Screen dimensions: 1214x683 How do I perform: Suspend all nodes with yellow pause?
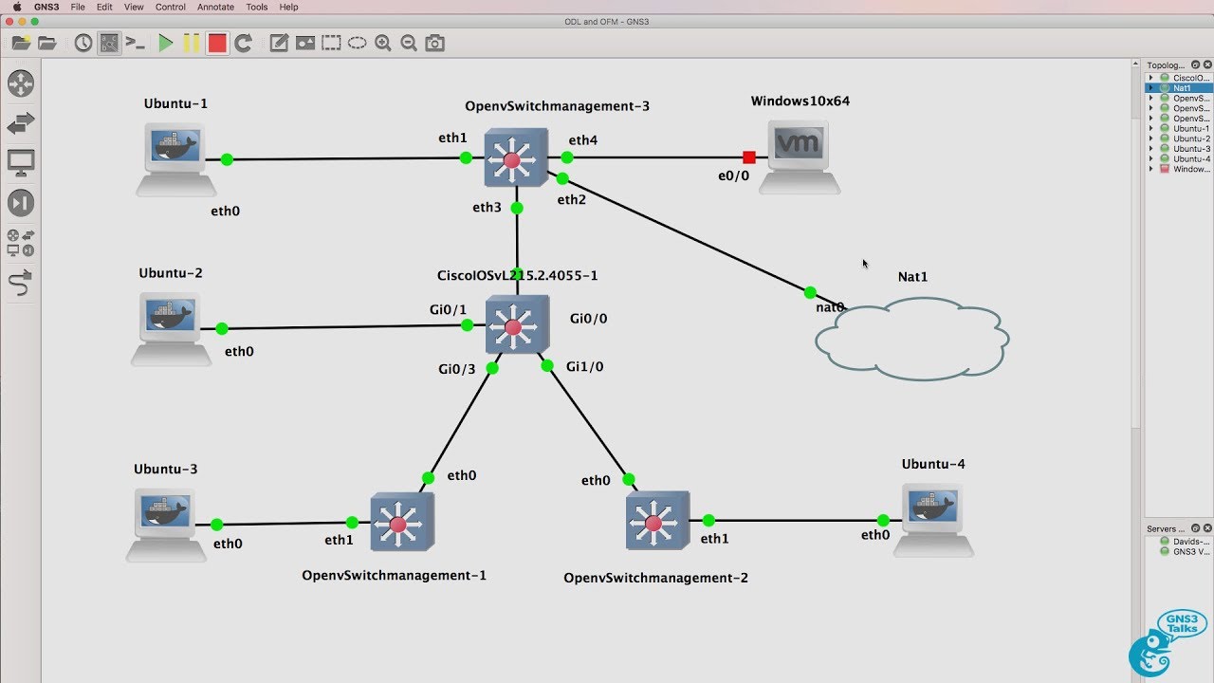tap(192, 43)
